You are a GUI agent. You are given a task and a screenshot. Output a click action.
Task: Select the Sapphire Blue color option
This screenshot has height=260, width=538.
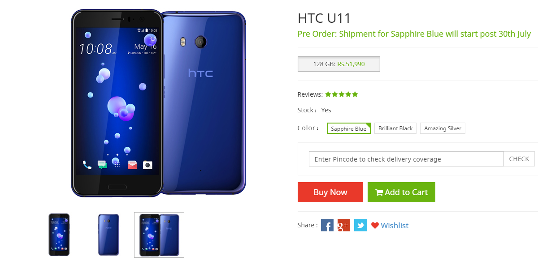point(349,128)
